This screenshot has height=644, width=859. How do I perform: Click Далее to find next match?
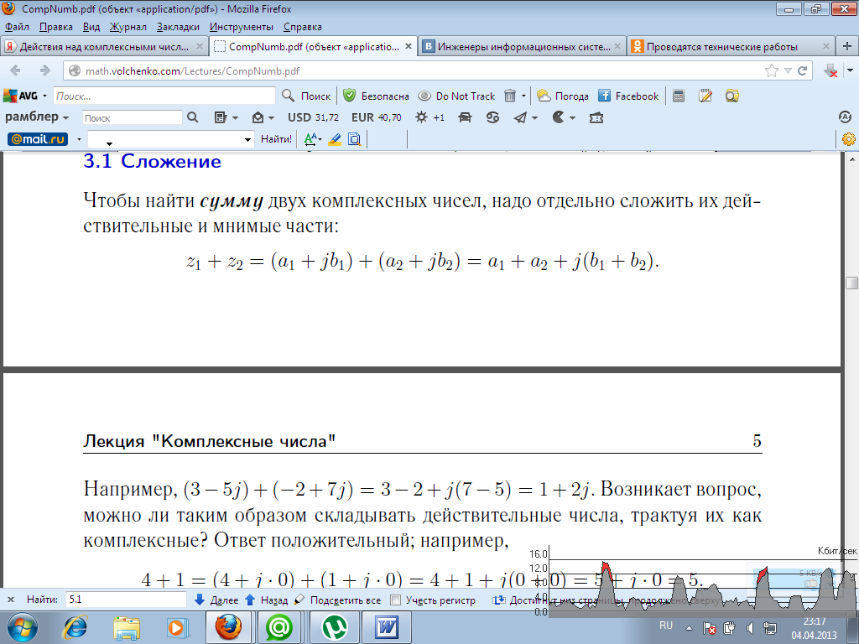[216, 600]
